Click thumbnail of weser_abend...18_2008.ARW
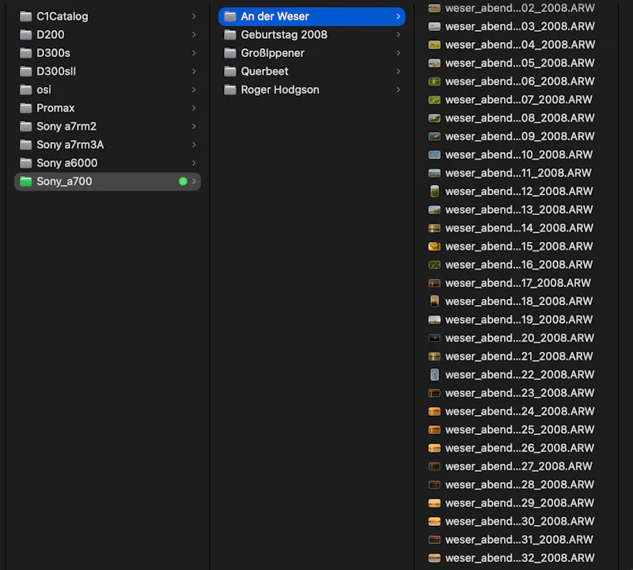This screenshot has height=570, width=633. coord(434,301)
